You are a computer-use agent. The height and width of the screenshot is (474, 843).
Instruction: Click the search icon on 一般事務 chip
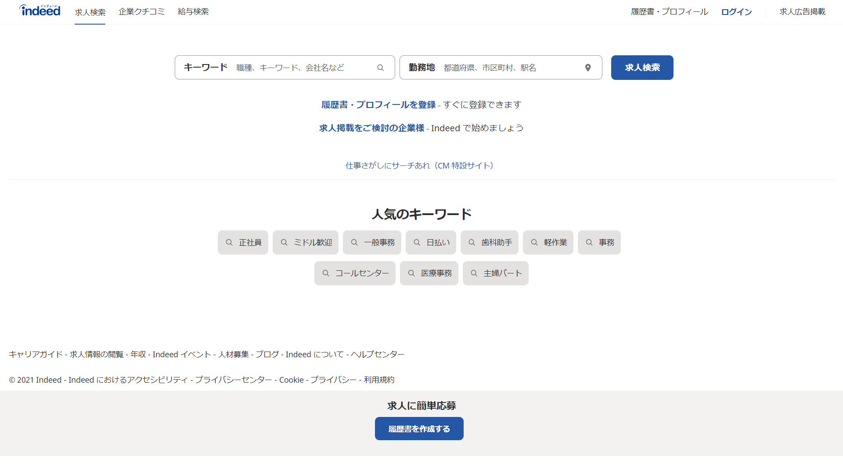pos(354,242)
